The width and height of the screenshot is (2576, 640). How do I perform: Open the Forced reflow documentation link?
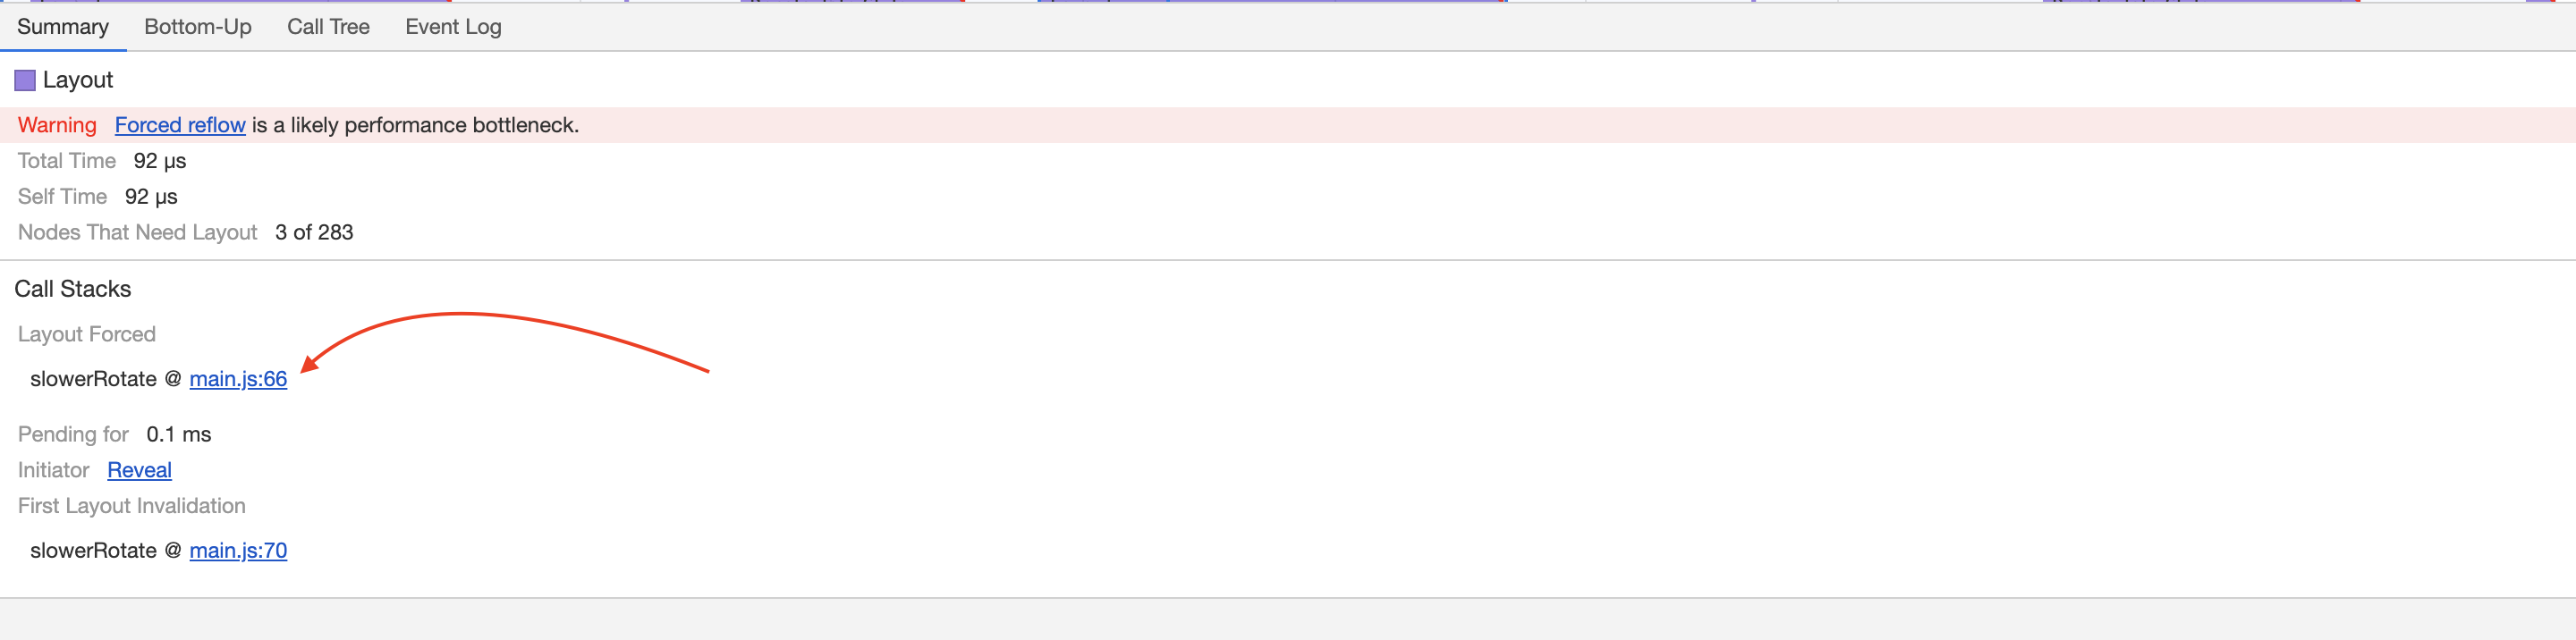pyautogui.click(x=180, y=125)
